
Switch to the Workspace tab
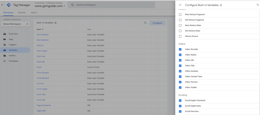click(x=8, y=13)
